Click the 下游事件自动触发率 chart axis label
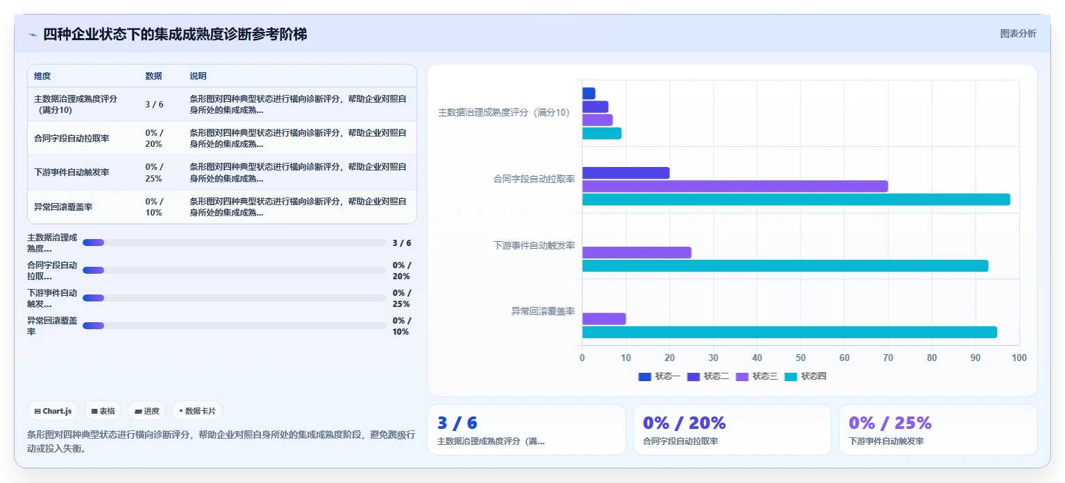1065x483 pixels. (534, 245)
